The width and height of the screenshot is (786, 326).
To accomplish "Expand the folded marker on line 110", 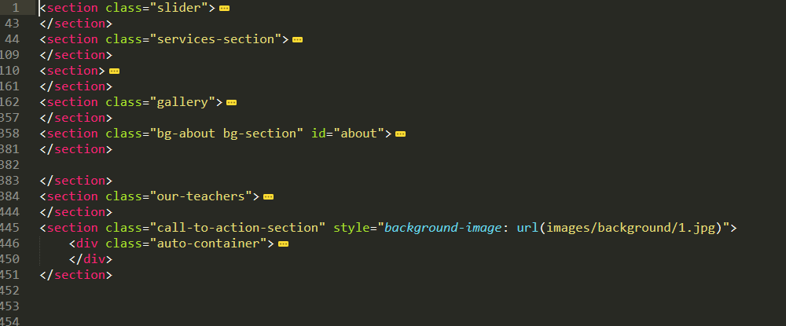I will tap(114, 71).
